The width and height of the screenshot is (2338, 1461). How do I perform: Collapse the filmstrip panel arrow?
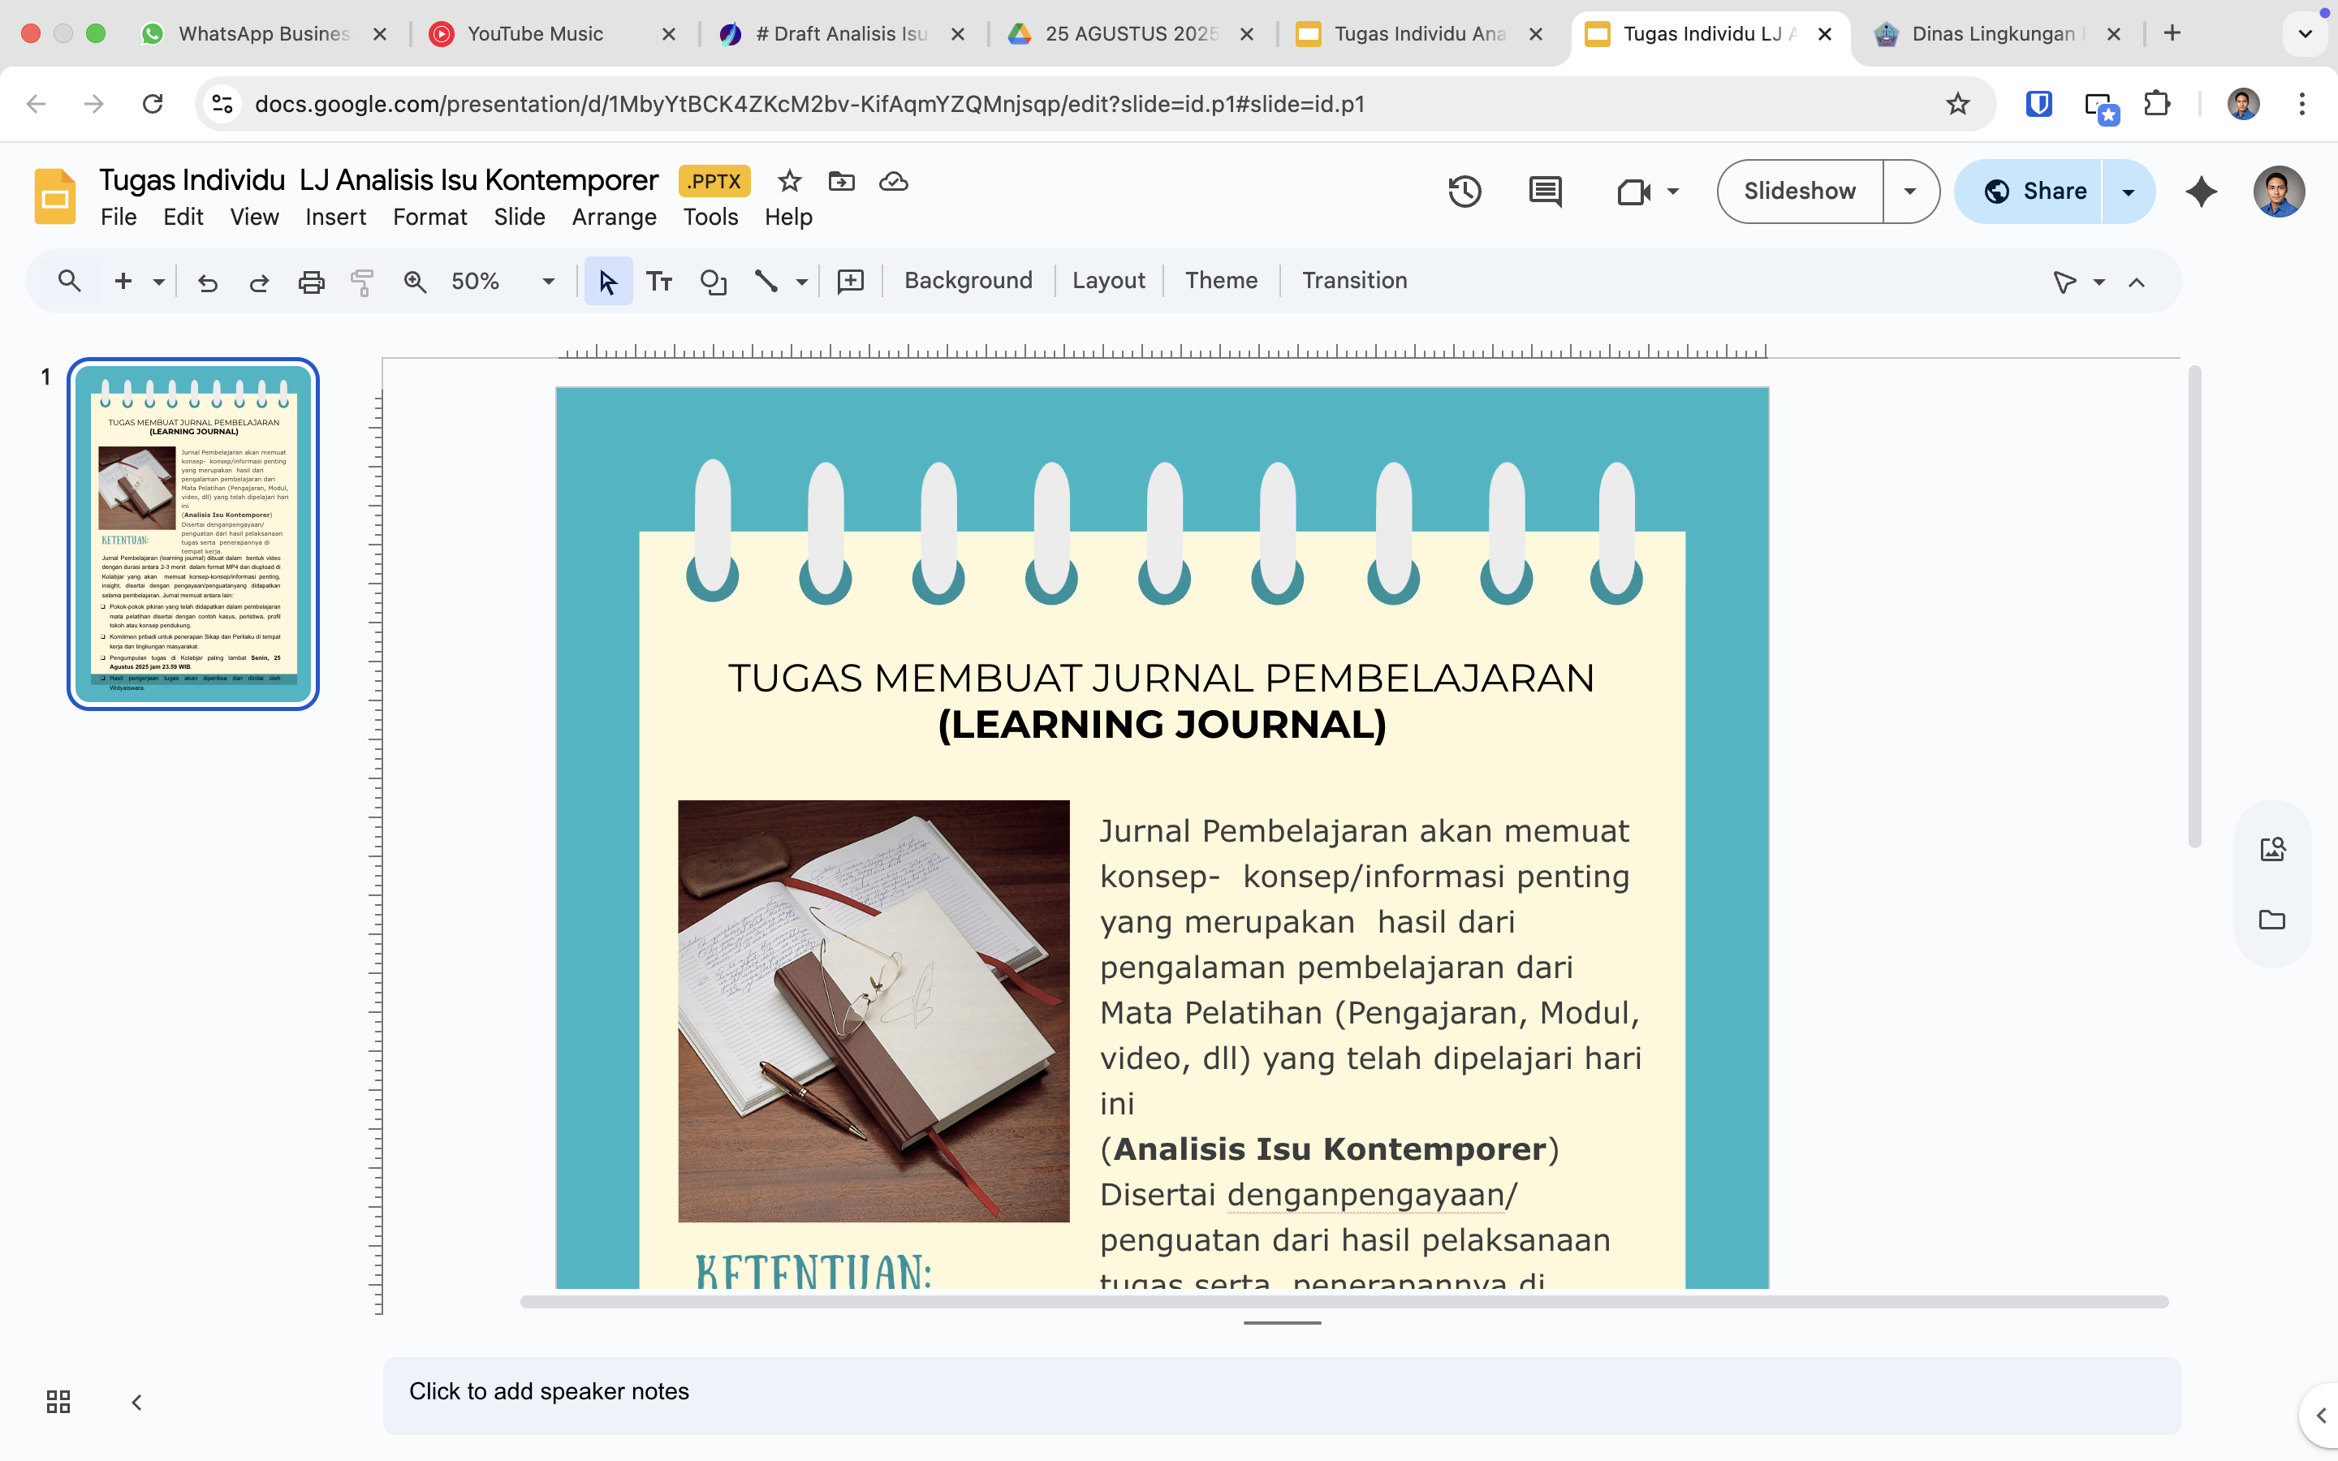click(x=136, y=1401)
